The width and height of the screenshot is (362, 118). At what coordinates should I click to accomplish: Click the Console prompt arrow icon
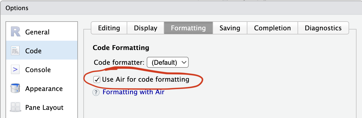[x=15, y=70]
